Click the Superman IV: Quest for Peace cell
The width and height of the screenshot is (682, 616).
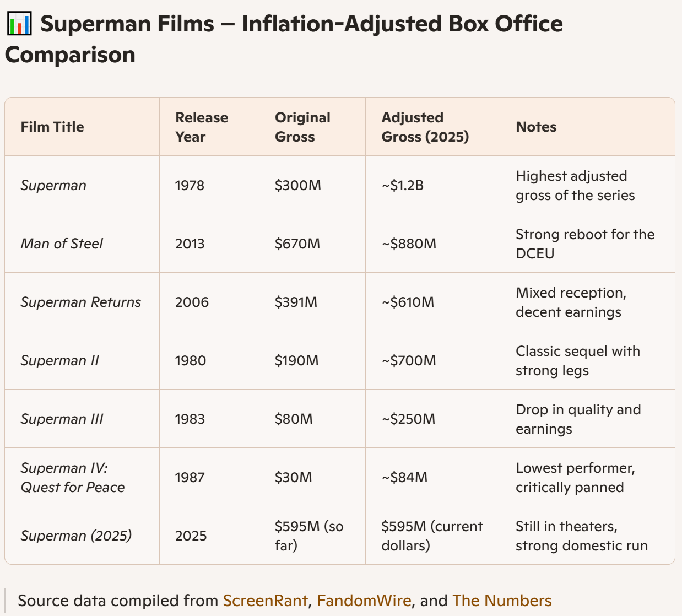82,477
